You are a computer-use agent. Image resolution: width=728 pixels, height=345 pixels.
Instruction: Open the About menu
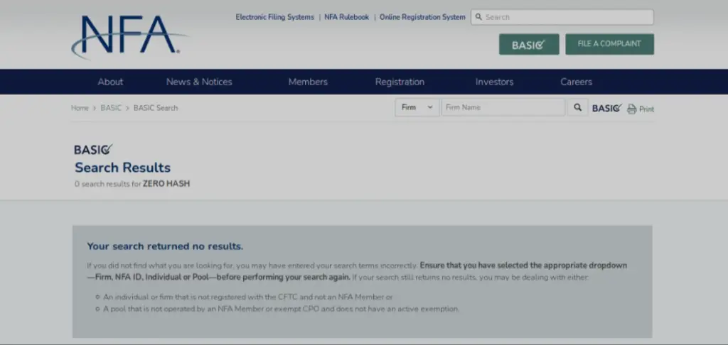pos(110,82)
